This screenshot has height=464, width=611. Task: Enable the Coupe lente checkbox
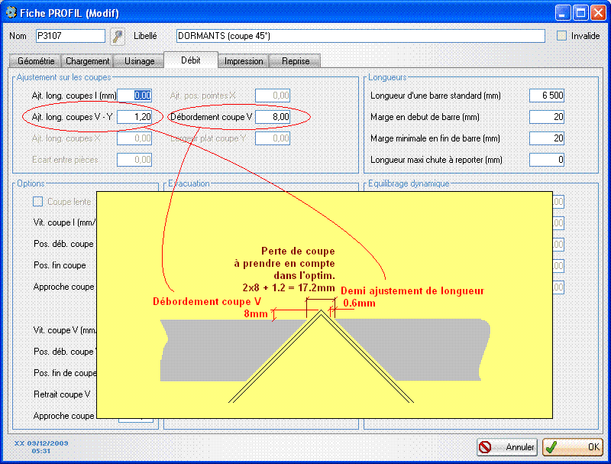pyautogui.click(x=37, y=202)
